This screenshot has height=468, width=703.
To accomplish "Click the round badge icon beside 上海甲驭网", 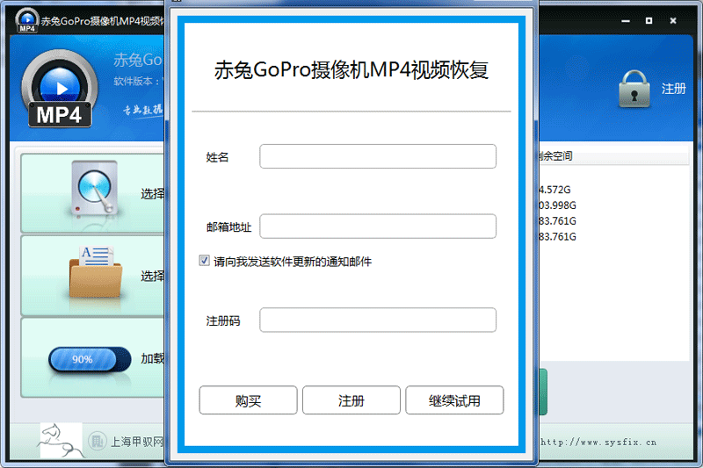I will click(98, 441).
